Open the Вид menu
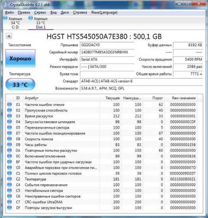The width and height of the screenshot is (208, 218). [53, 13]
